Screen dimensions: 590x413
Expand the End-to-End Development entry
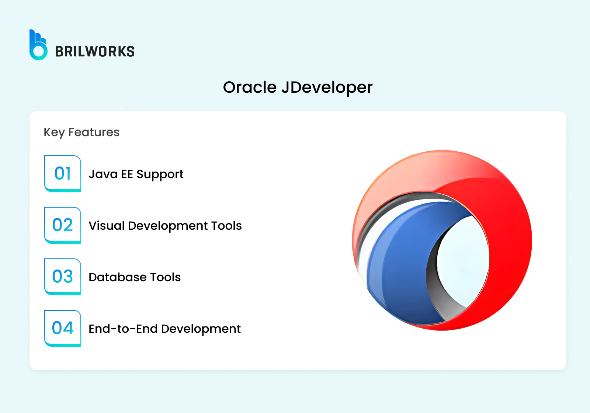click(164, 329)
